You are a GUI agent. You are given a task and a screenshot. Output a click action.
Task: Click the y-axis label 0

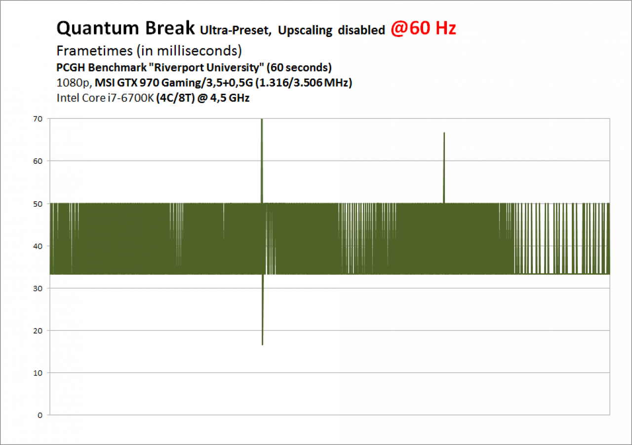[x=40, y=415]
